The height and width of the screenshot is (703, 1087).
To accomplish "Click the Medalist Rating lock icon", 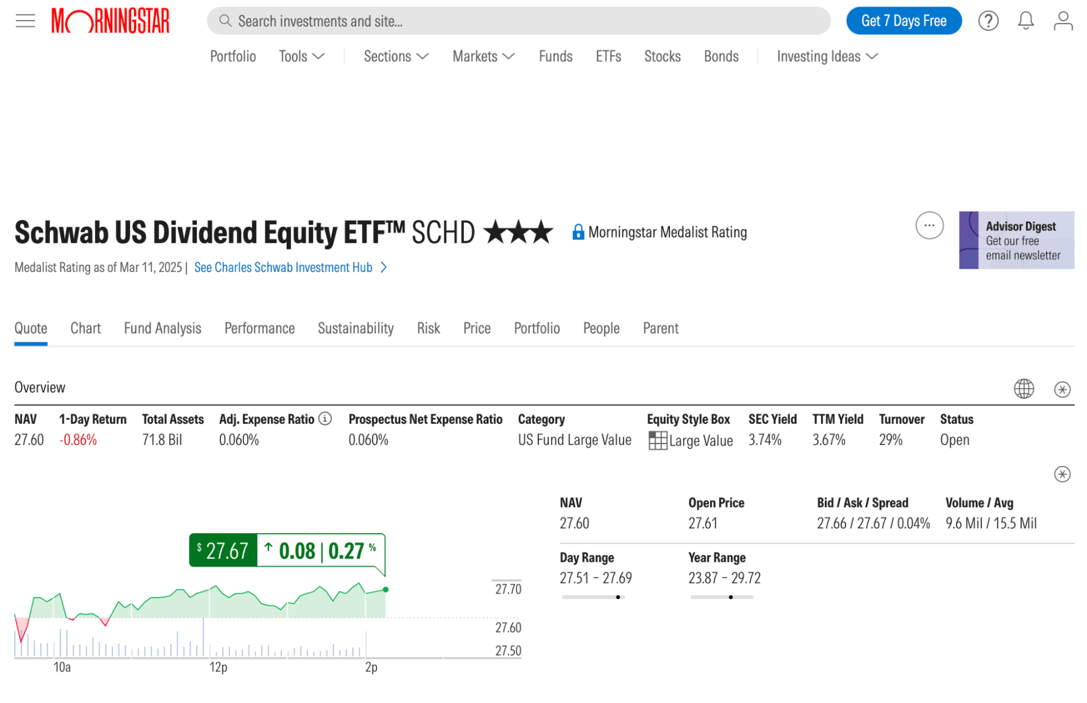I will pyautogui.click(x=578, y=232).
